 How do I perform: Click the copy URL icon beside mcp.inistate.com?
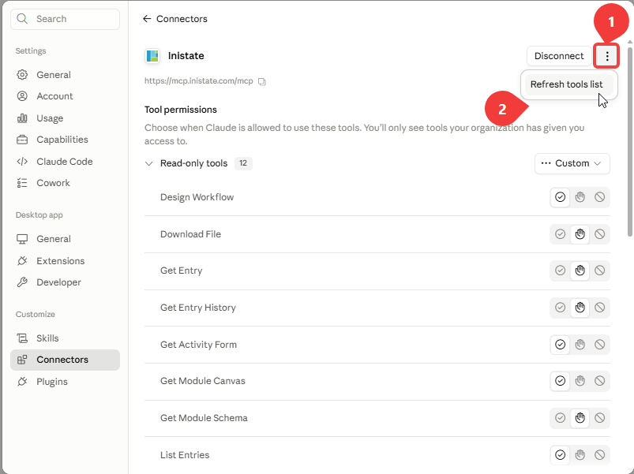262,81
